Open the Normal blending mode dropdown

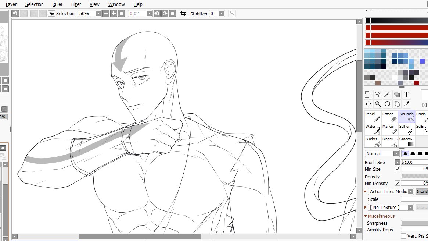[x=396, y=153]
